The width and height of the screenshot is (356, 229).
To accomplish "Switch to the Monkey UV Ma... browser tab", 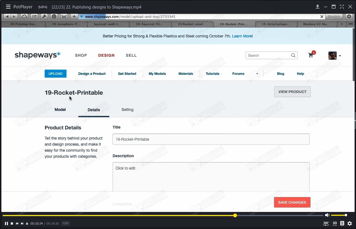I will 317,24.
